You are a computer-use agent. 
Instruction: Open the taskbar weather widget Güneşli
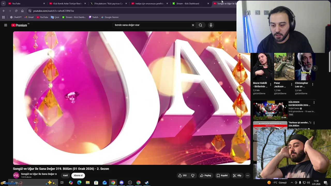[x=277, y=183]
